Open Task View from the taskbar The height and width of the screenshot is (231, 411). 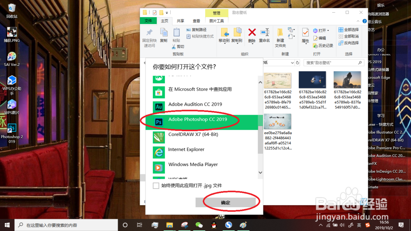click(139, 225)
